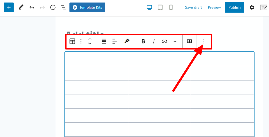Open the list view outline icon
Image resolution: width=269 pixels, height=137 pixels.
(x=64, y=7)
